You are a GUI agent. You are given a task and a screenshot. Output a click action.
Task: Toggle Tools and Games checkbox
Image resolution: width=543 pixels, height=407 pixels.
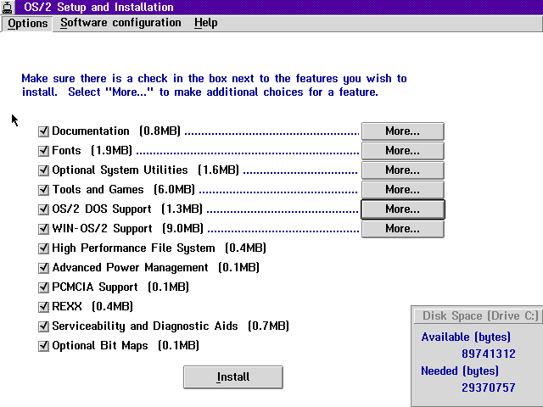43,190
